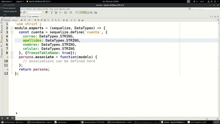Collapse fold on module.exports line 2

12,28
